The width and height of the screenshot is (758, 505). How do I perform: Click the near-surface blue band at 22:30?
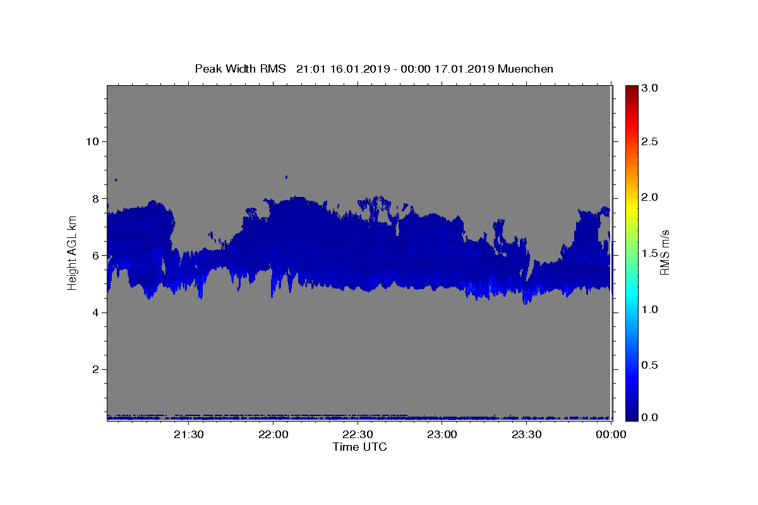tap(358, 417)
